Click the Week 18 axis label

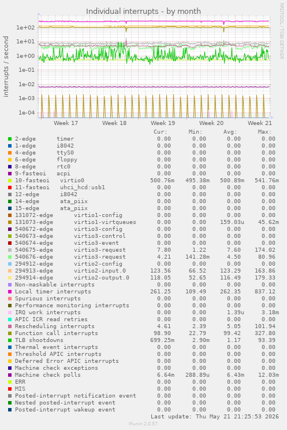[114, 123]
